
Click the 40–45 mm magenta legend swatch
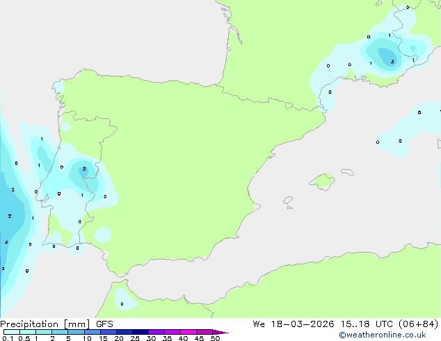[x=189, y=332]
